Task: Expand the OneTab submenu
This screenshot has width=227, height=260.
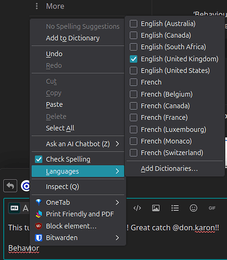Action: (78, 202)
